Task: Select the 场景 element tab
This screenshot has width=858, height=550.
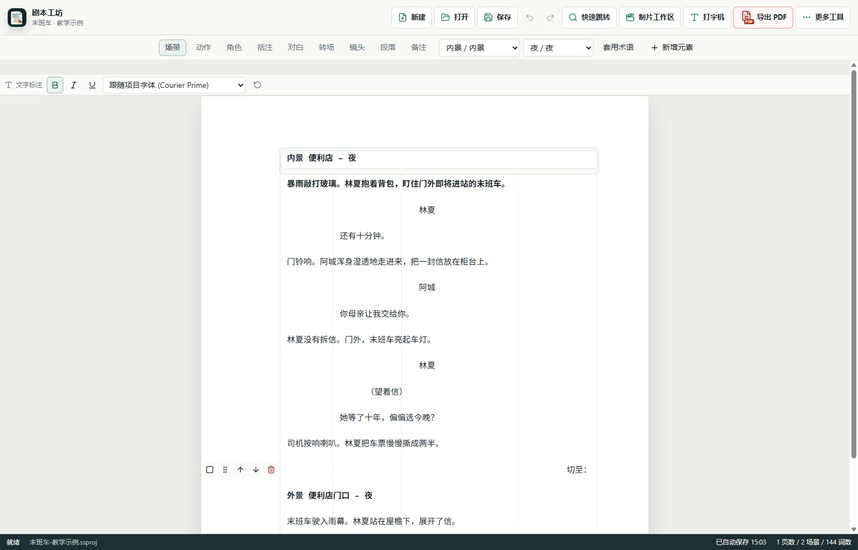Action: point(173,48)
